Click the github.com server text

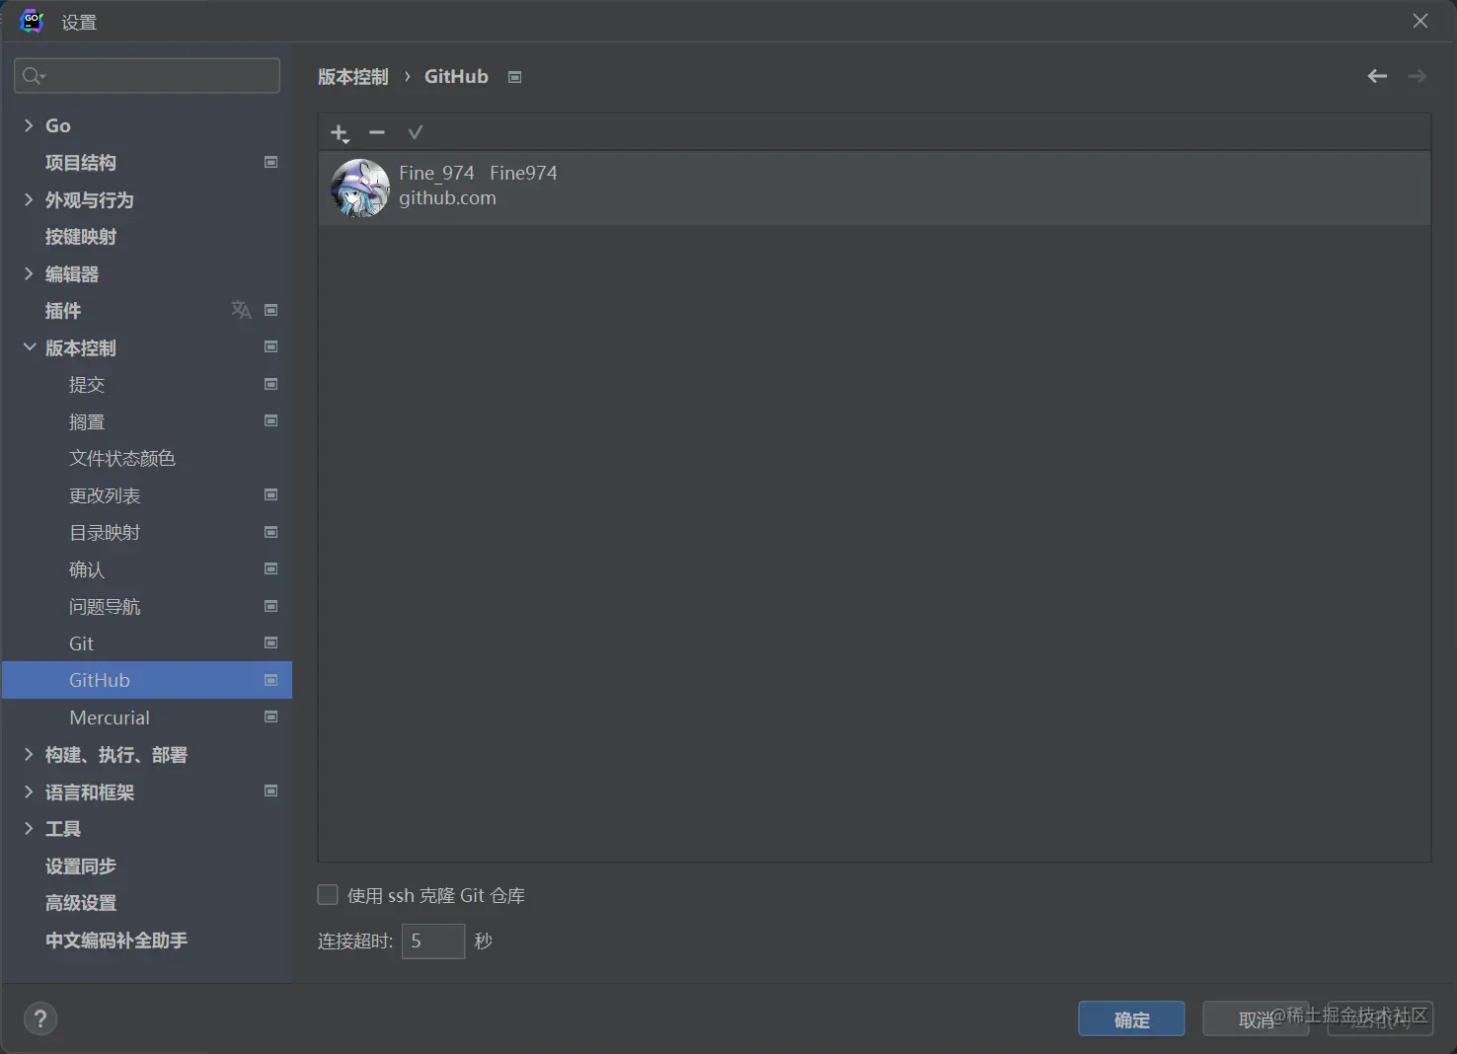447,198
